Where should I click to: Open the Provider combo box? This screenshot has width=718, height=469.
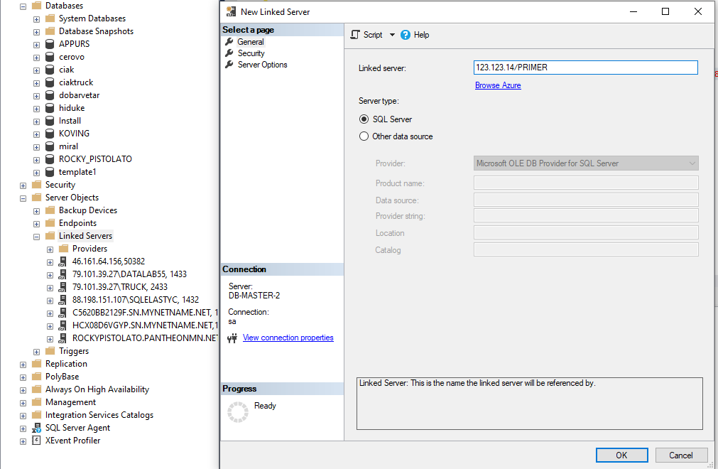coord(586,163)
